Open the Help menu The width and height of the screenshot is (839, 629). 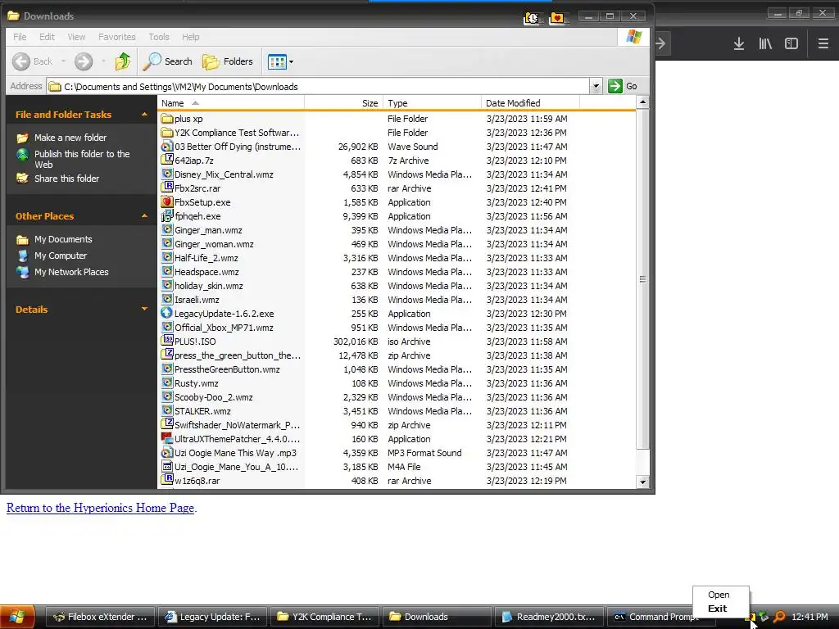point(190,37)
